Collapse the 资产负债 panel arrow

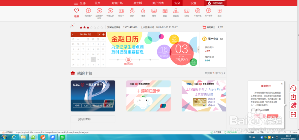(x=198, y=50)
